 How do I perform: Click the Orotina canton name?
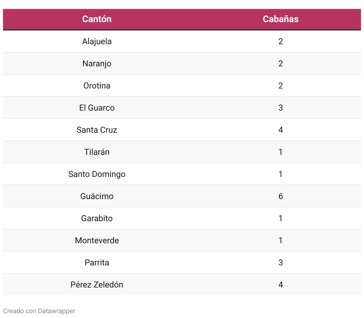pos(97,85)
